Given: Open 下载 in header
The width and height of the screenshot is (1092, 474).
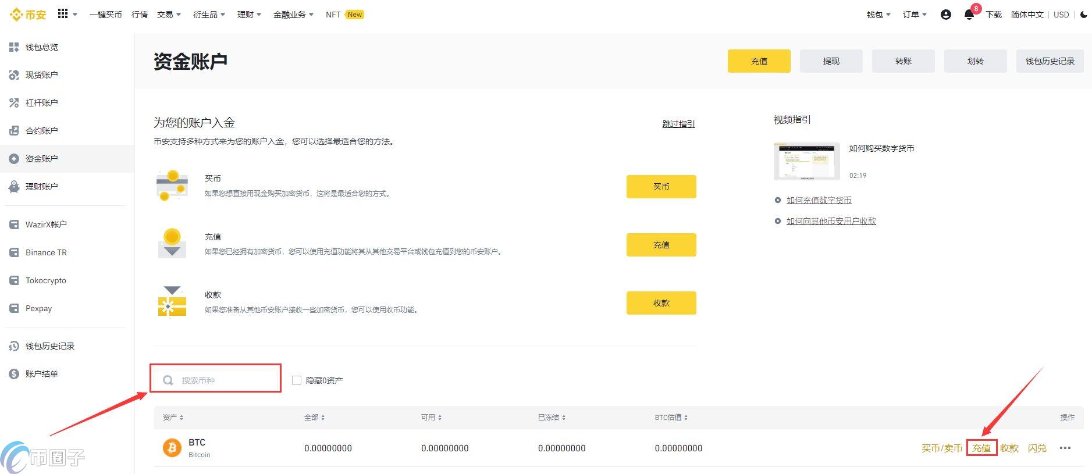Looking at the screenshot, I should coord(994,15).
